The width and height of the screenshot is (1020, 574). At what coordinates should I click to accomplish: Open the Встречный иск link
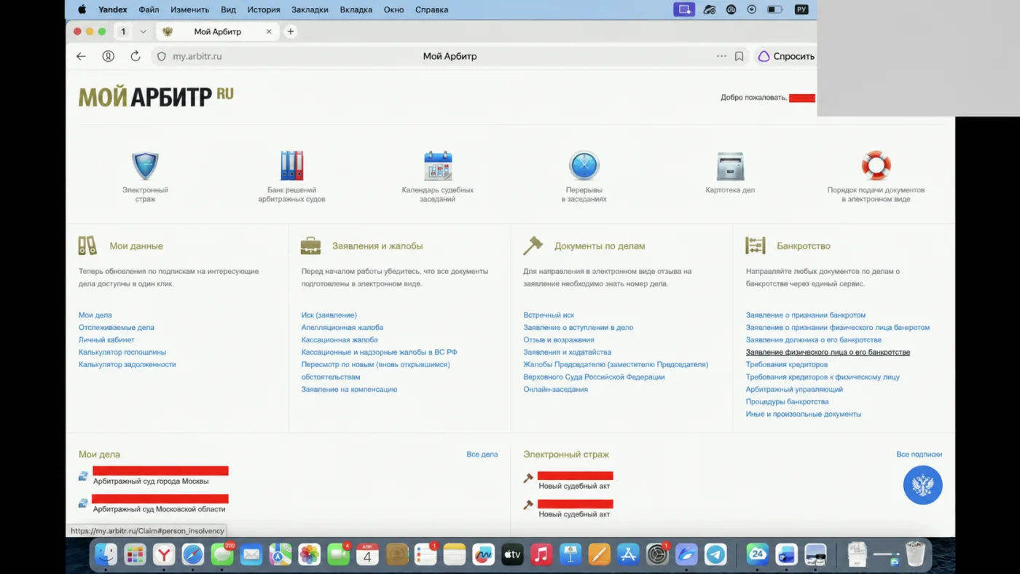(x=549, y=315)
